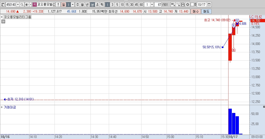Image resolution: width=265 pixels, height=139 pixels.
Task: Click the exclamation mark info button
Action: (58, 5)
